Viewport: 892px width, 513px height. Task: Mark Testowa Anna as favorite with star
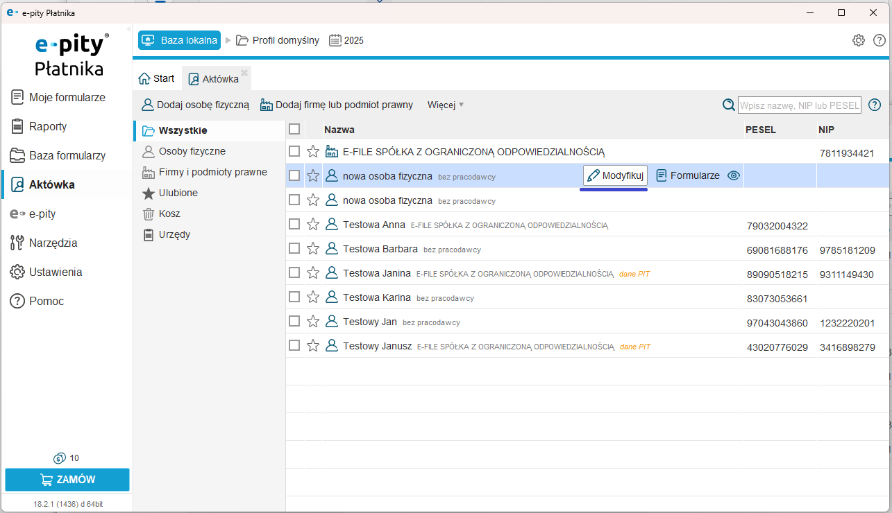point(313,225)
